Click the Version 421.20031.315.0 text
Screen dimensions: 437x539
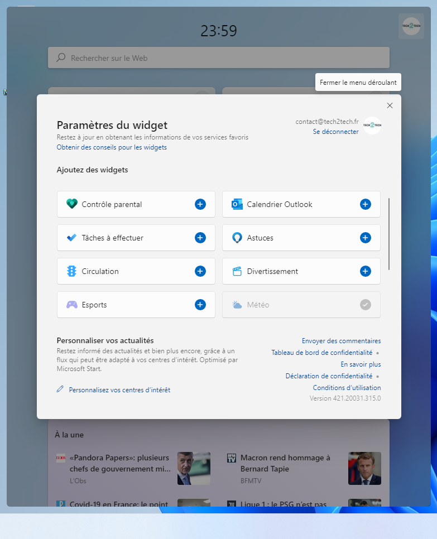pyautogui.click(x=345, y=398)
